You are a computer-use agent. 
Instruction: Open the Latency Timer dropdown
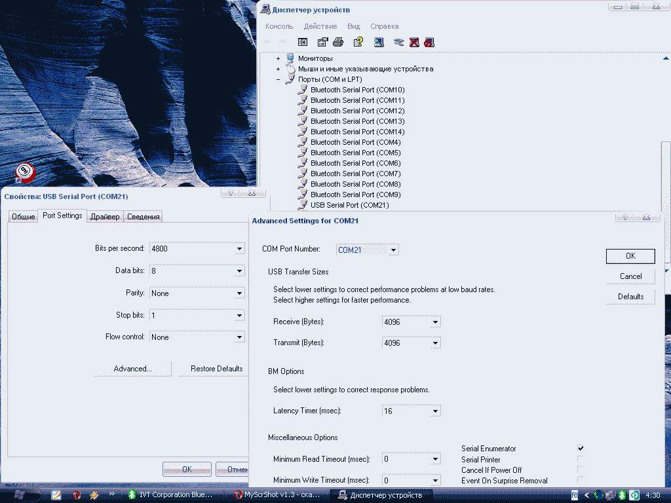click(x=435, y=411)
